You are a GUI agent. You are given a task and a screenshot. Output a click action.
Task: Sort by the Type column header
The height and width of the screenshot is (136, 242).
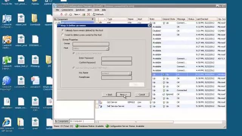point(117,19)
